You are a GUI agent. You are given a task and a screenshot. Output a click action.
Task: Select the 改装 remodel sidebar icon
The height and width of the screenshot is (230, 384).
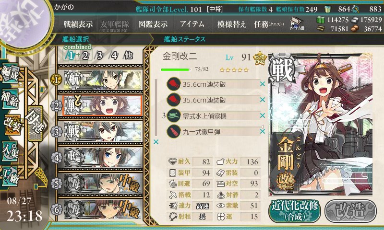tap(11, 125)
